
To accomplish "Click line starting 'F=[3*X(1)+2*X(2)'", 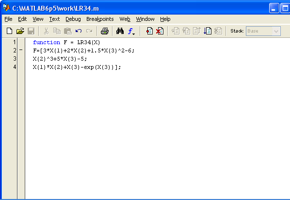I will coord(83,50).
